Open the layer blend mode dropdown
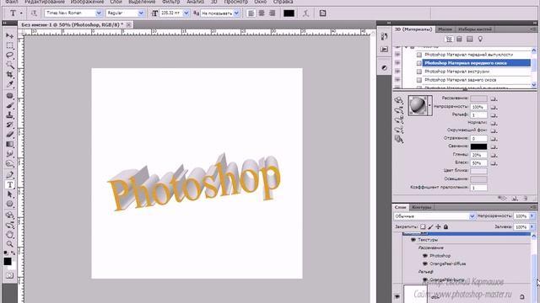This screenshot has height=303, width=540. pos(472,216)
